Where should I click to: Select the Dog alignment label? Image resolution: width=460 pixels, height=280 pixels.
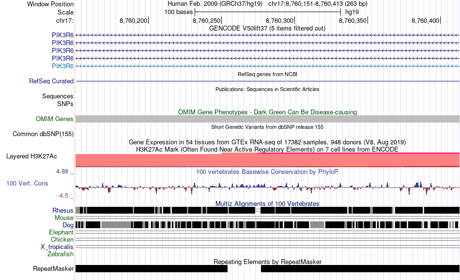(68, 225)
